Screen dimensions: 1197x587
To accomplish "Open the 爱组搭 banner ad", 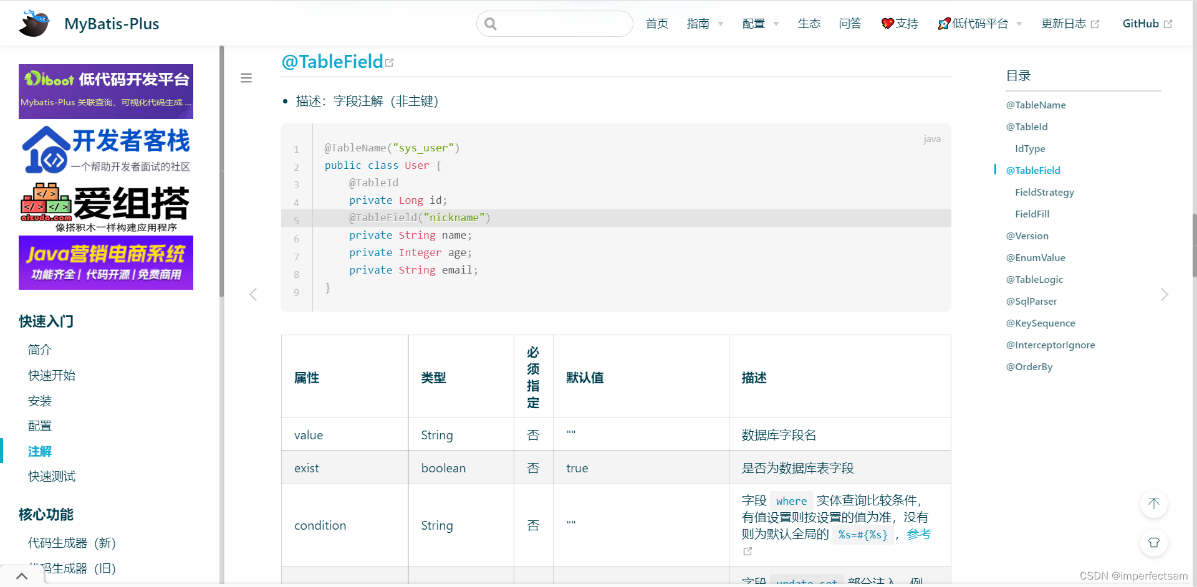I will pyautogui.click(x=106, y=207).
